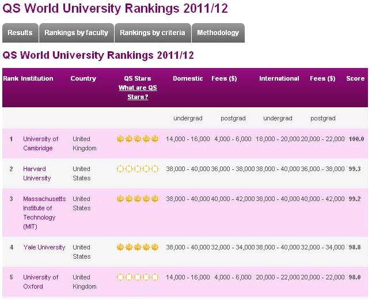Sort by Rank column header
This screenshot has height=299, width=372.
click(x=10, y=78)
